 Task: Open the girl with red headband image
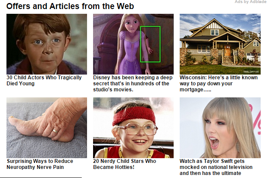click(x=133, y=128)
